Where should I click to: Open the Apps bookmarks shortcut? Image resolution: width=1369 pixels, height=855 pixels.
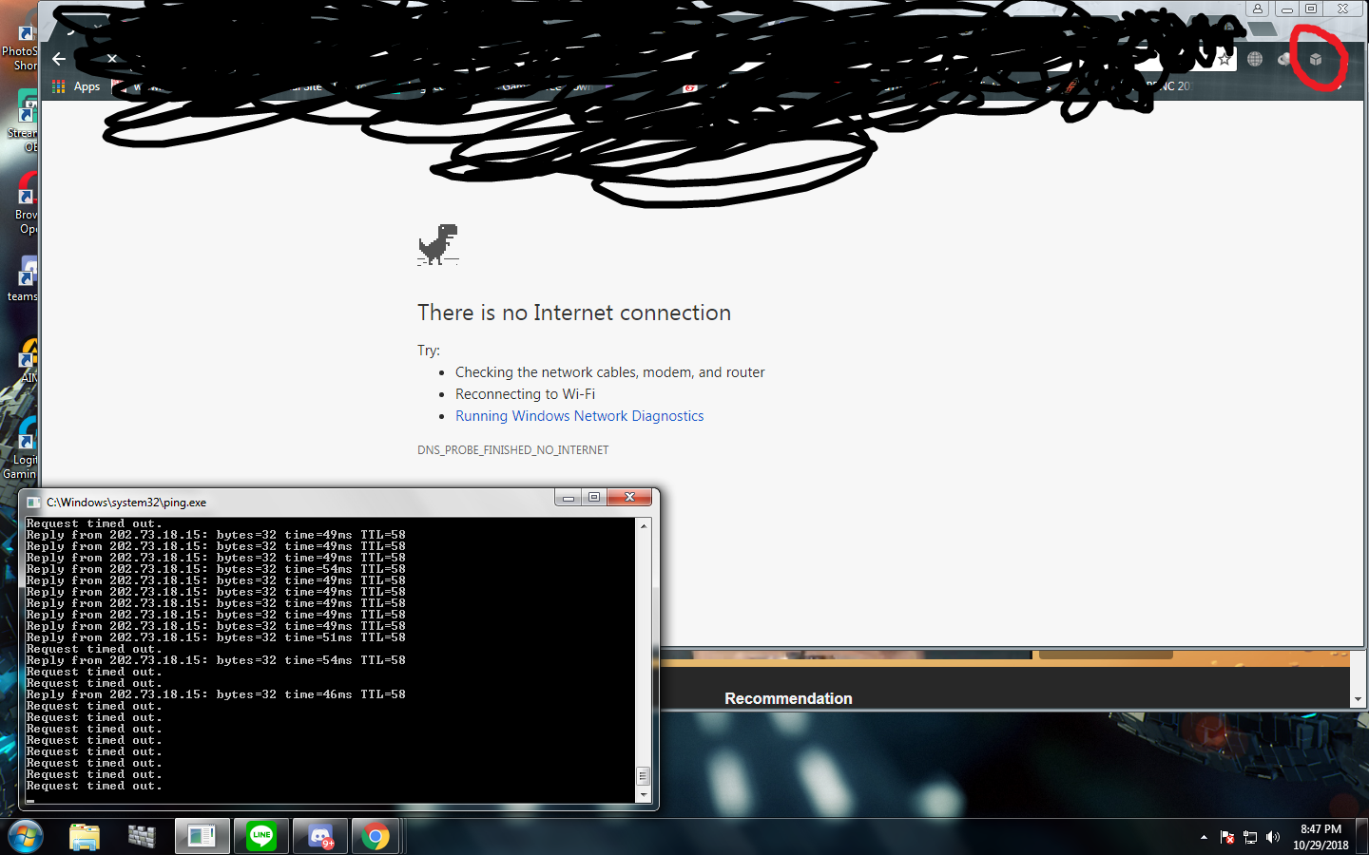point(76,86)
